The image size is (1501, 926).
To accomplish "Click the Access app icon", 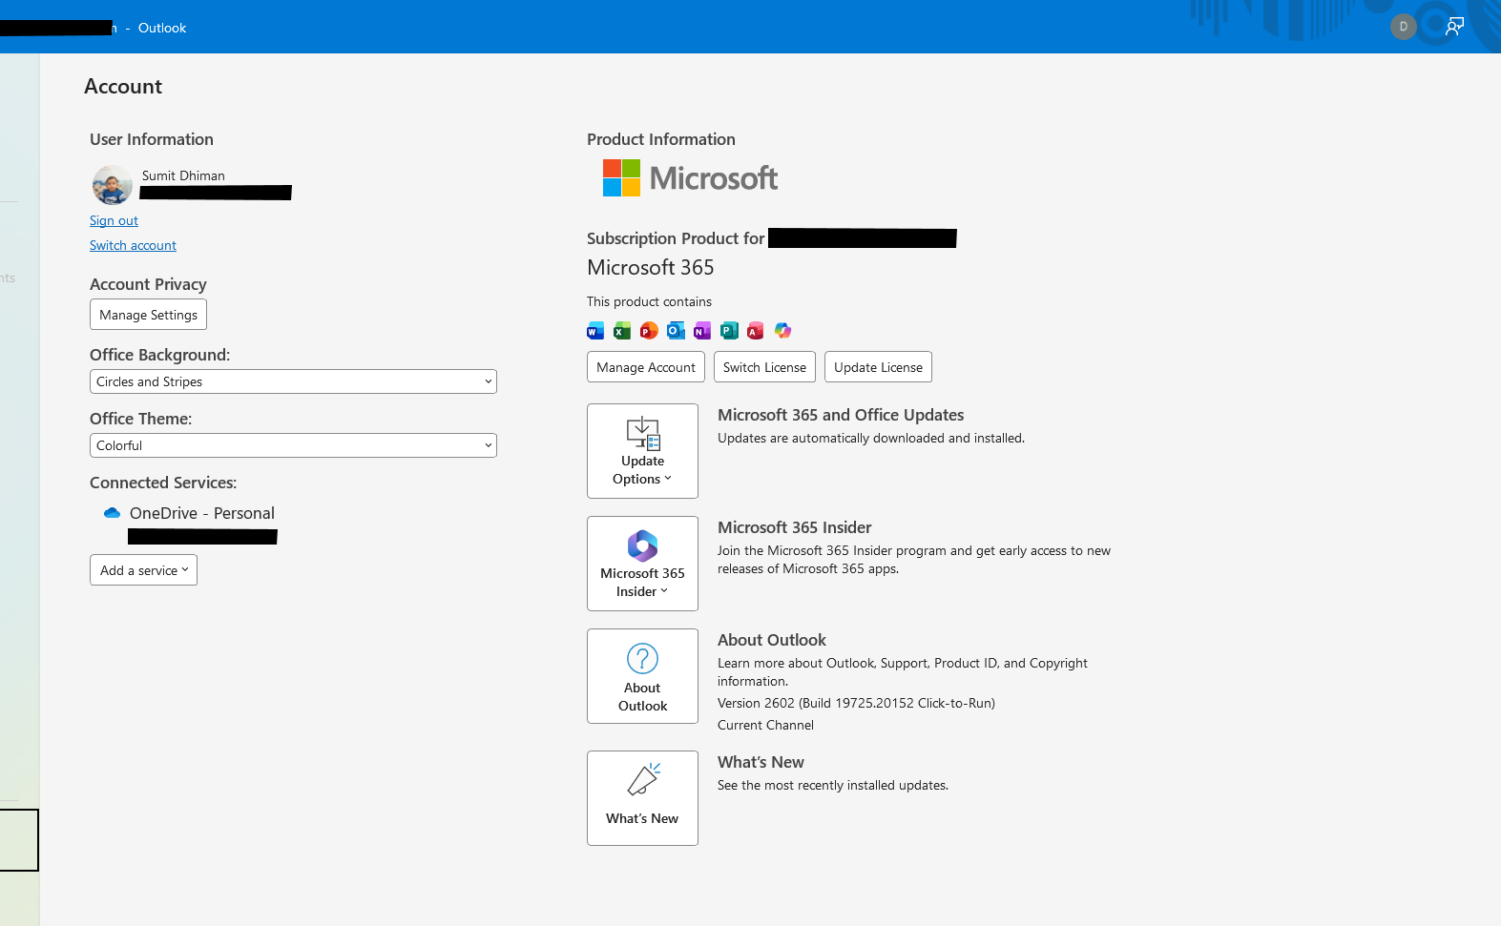I will pyautogui.click(x=756, y=331).
